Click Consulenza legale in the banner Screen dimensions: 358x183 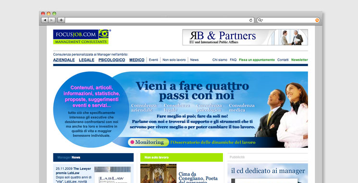[177, 108]
